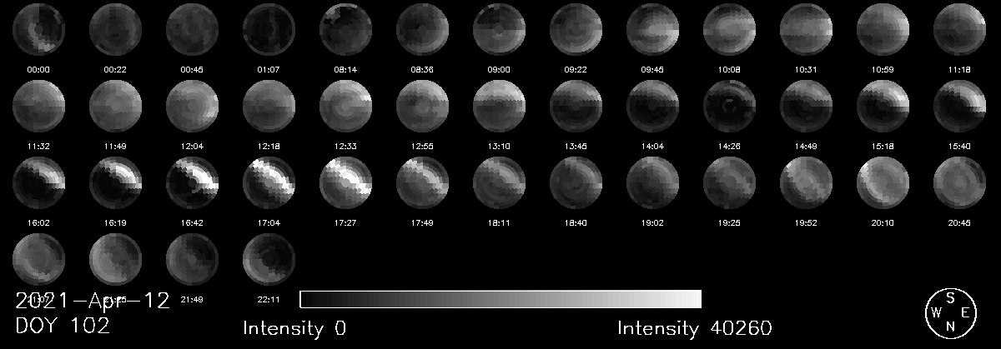Click the Intensity 40260 maximum label

(694, 328)
